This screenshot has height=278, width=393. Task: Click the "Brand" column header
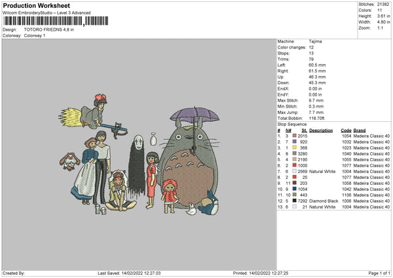click(x=360, y=130)
